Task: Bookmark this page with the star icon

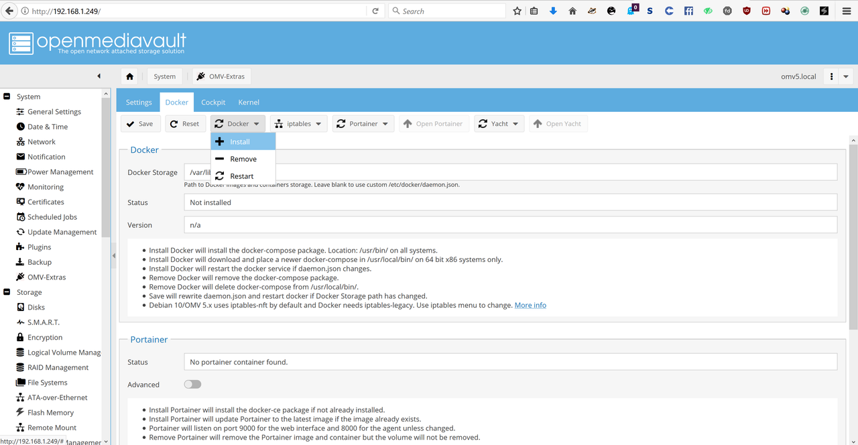Action: 517,11
